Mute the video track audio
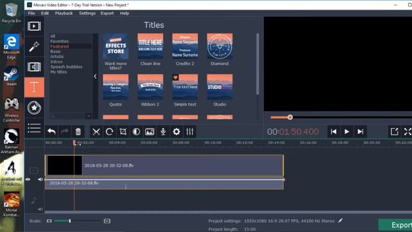Image resolution: width=412 pixels, height=232 pixels. pyautogui.click(x=40, y=179)
